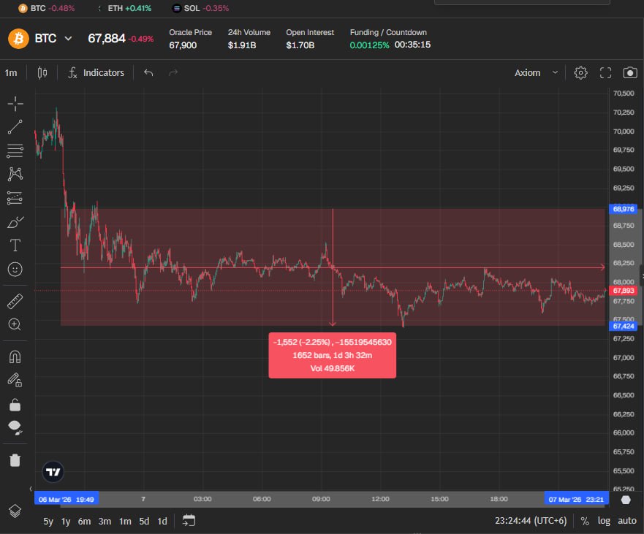Toggle auto scale mode
Screen dimensions: 644x534
click(626, 521)
